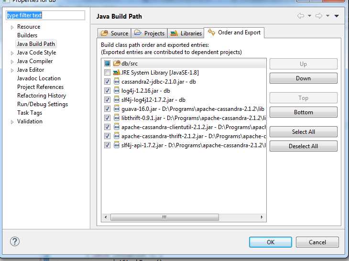This screenshot has height=261, width=349.
Task: Go back with the left arrow icon
Action: [301, 16]
